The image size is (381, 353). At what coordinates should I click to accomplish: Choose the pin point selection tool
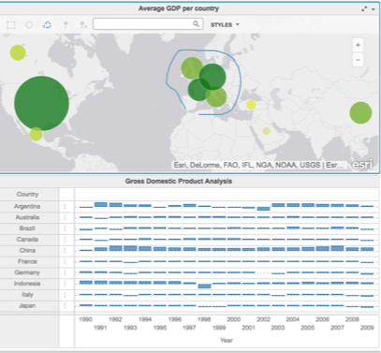[66, 24]
